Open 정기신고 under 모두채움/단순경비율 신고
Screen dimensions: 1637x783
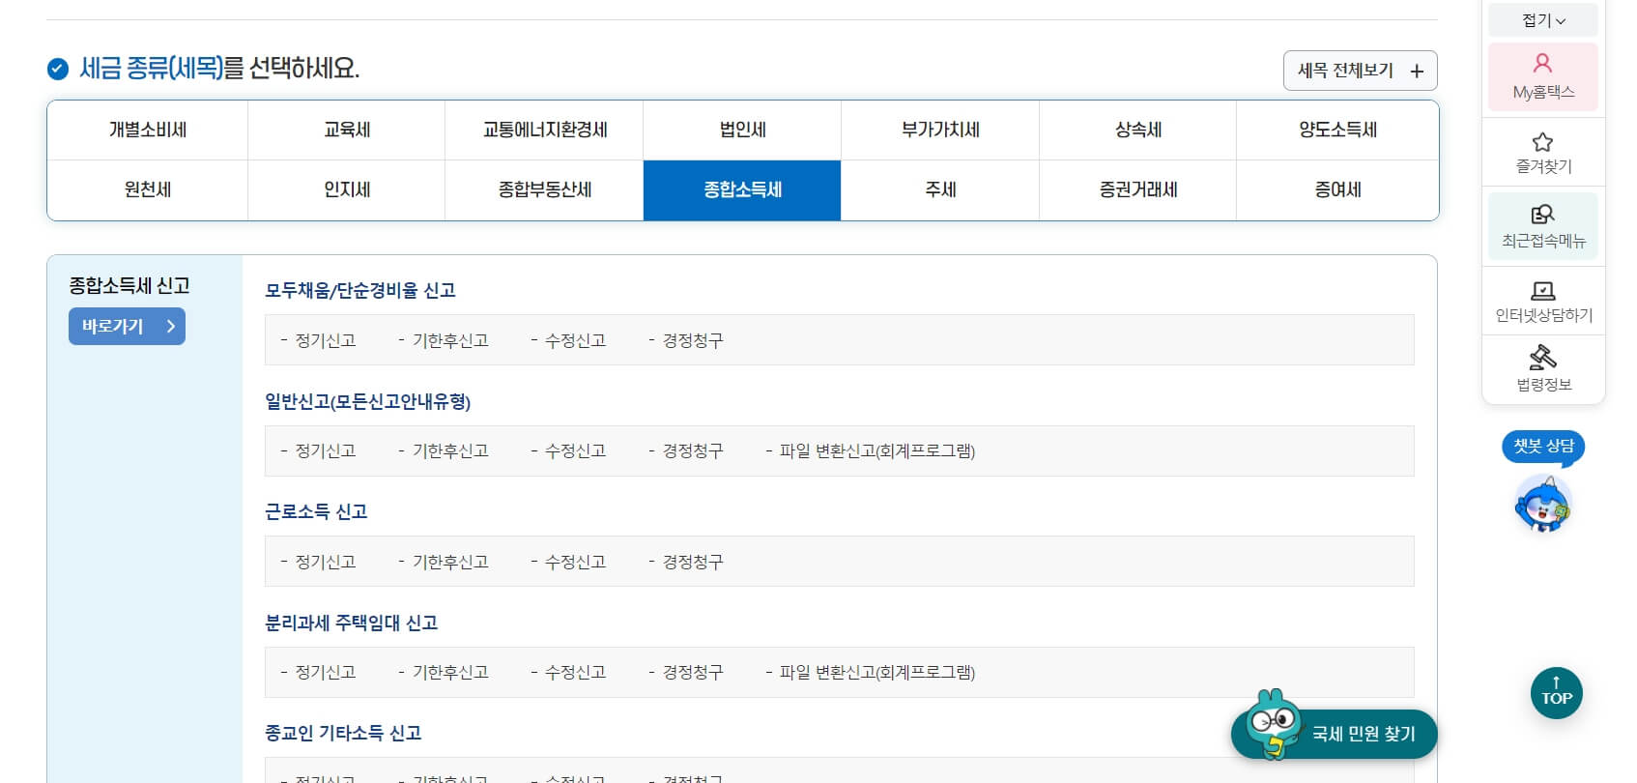click(x=325, y=340)
